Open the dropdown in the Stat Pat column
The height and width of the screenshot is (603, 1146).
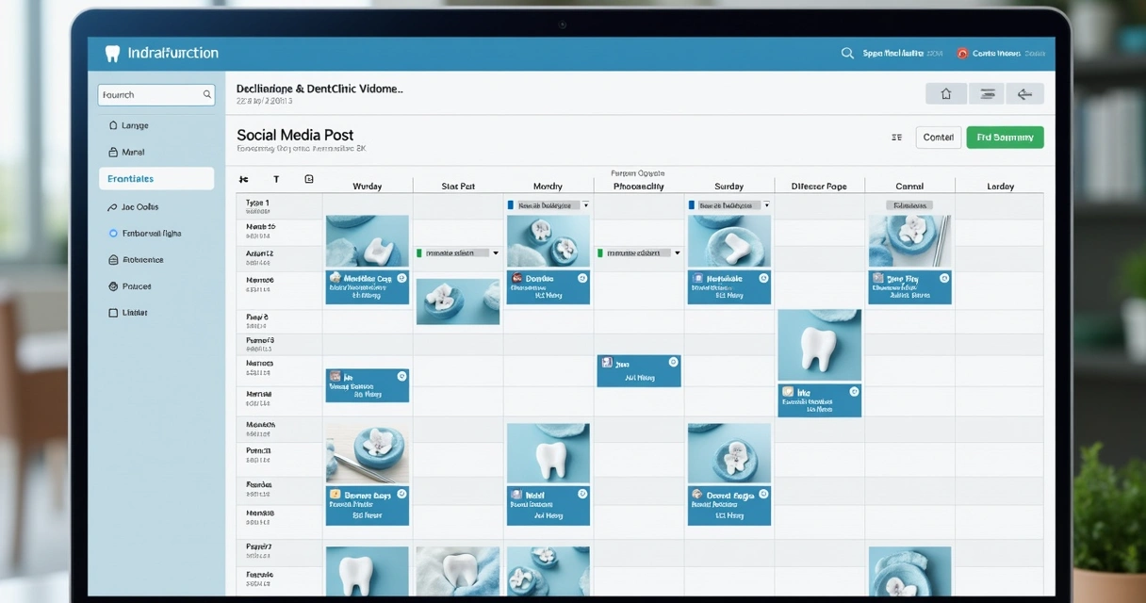click(495, 253)
